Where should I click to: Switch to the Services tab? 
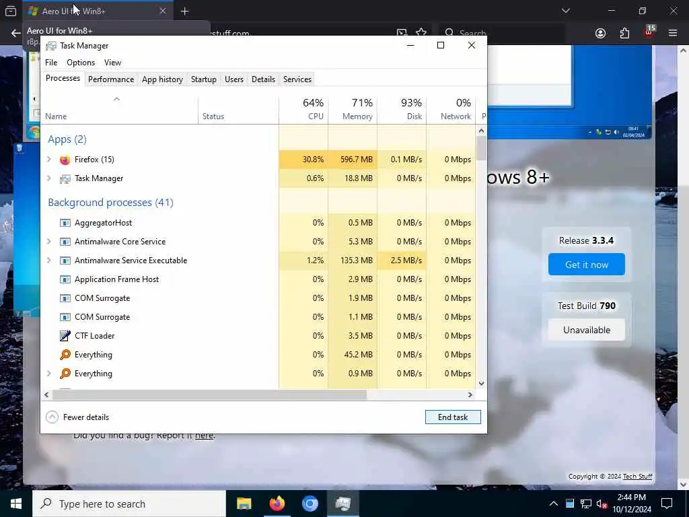[297, 79]
